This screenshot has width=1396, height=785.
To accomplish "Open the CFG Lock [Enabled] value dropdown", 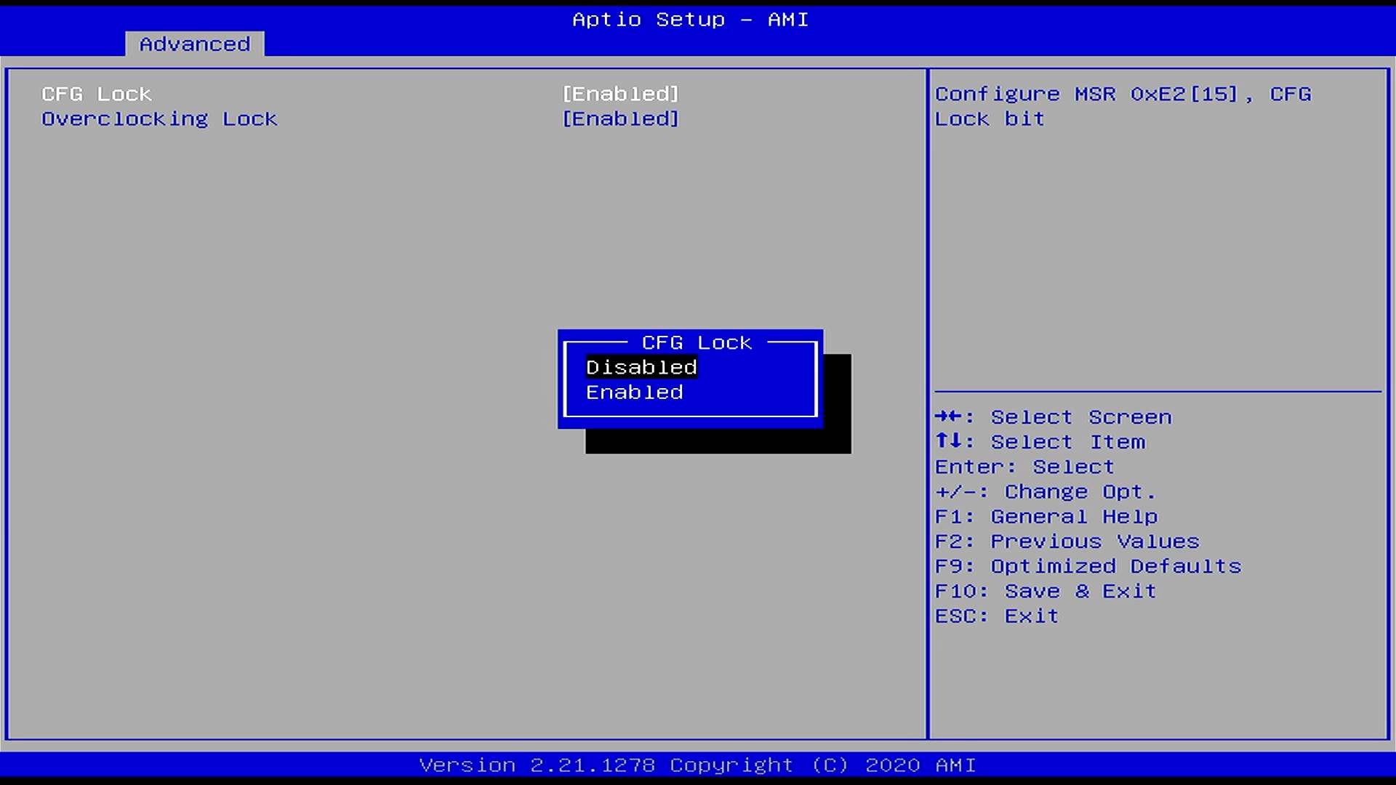I will 620,94.
